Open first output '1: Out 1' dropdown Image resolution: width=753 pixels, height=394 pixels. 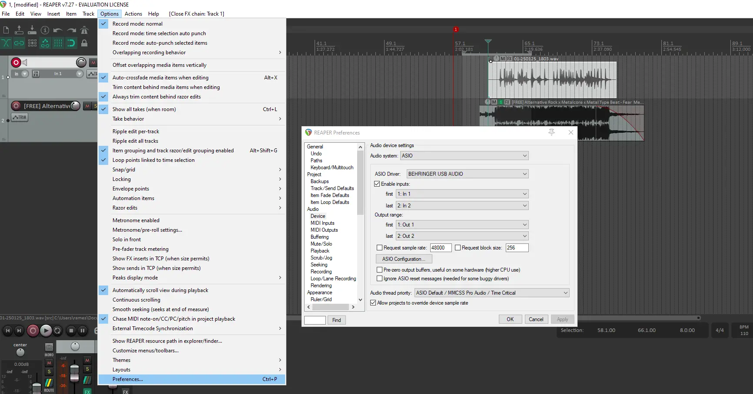[x=462, y=225]
